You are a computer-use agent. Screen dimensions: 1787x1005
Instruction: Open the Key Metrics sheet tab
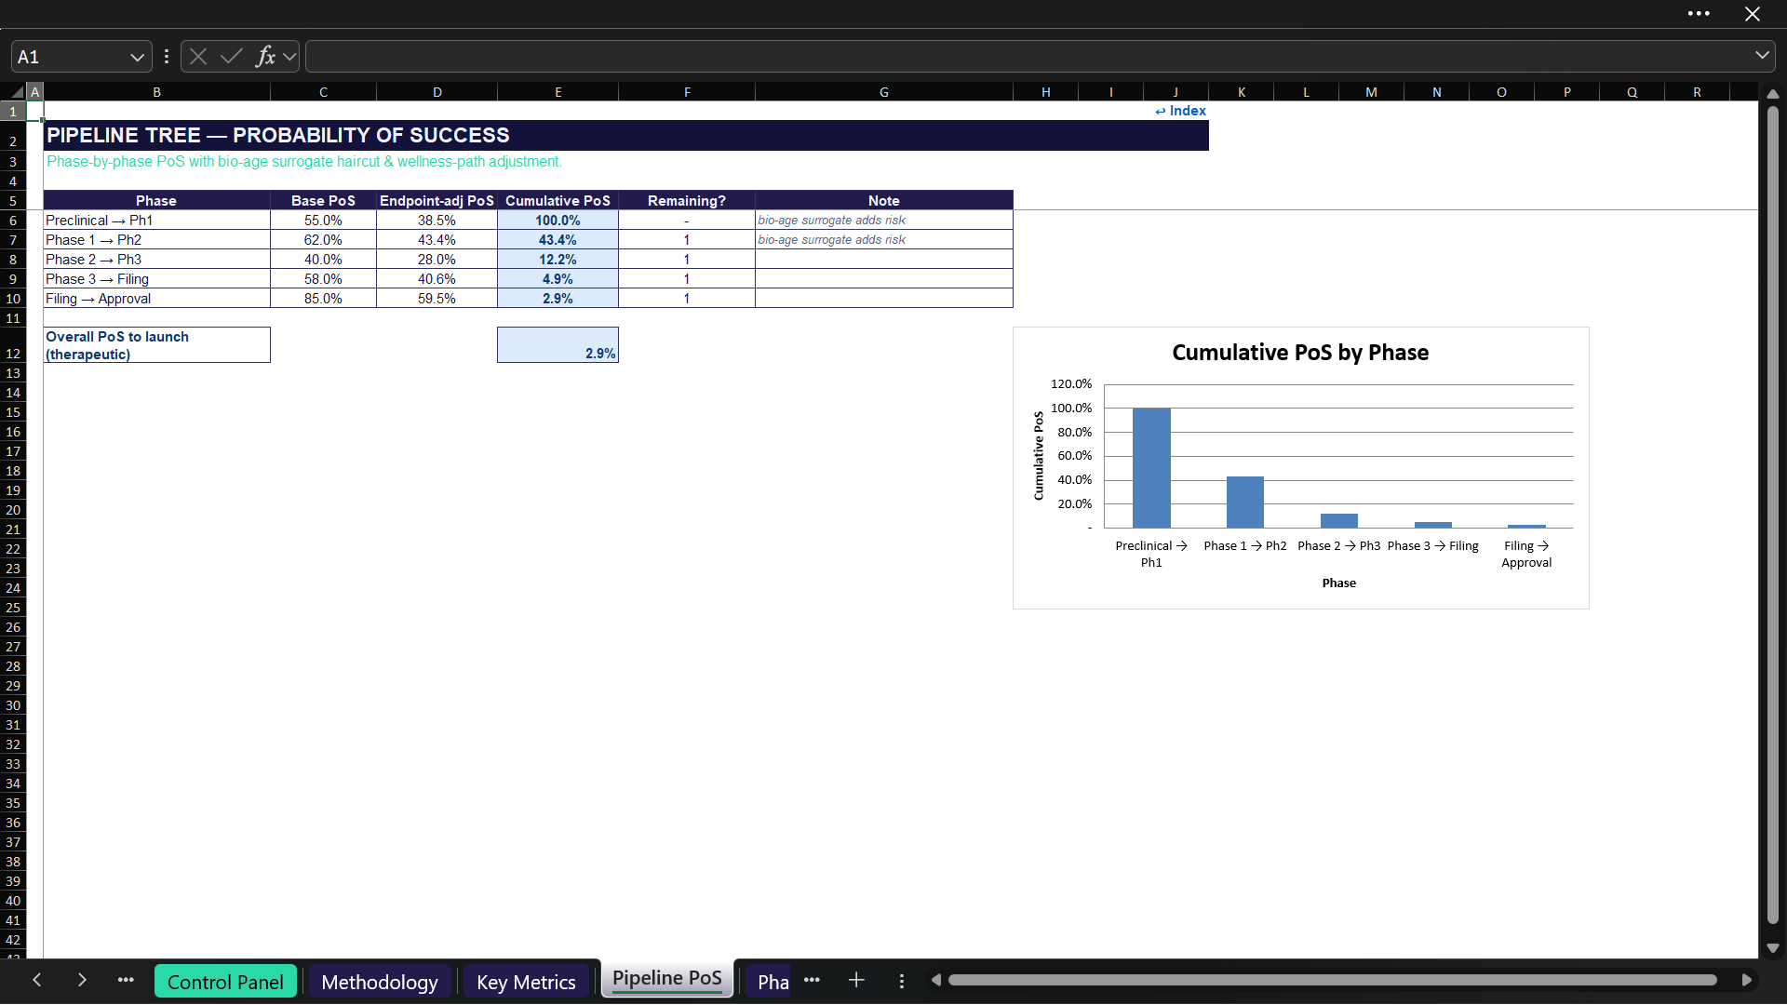point(526,982)
